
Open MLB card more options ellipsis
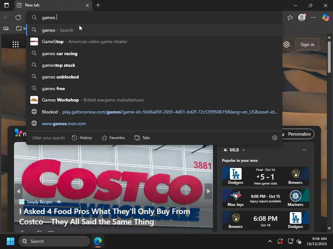click(x=304, y=150)
